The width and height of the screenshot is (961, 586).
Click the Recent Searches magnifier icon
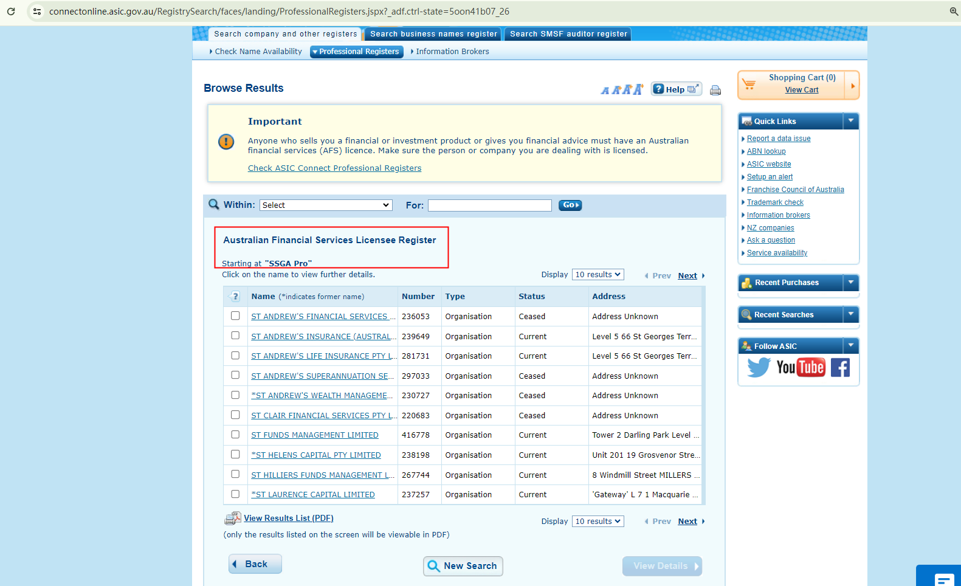(x=746, y=315)
